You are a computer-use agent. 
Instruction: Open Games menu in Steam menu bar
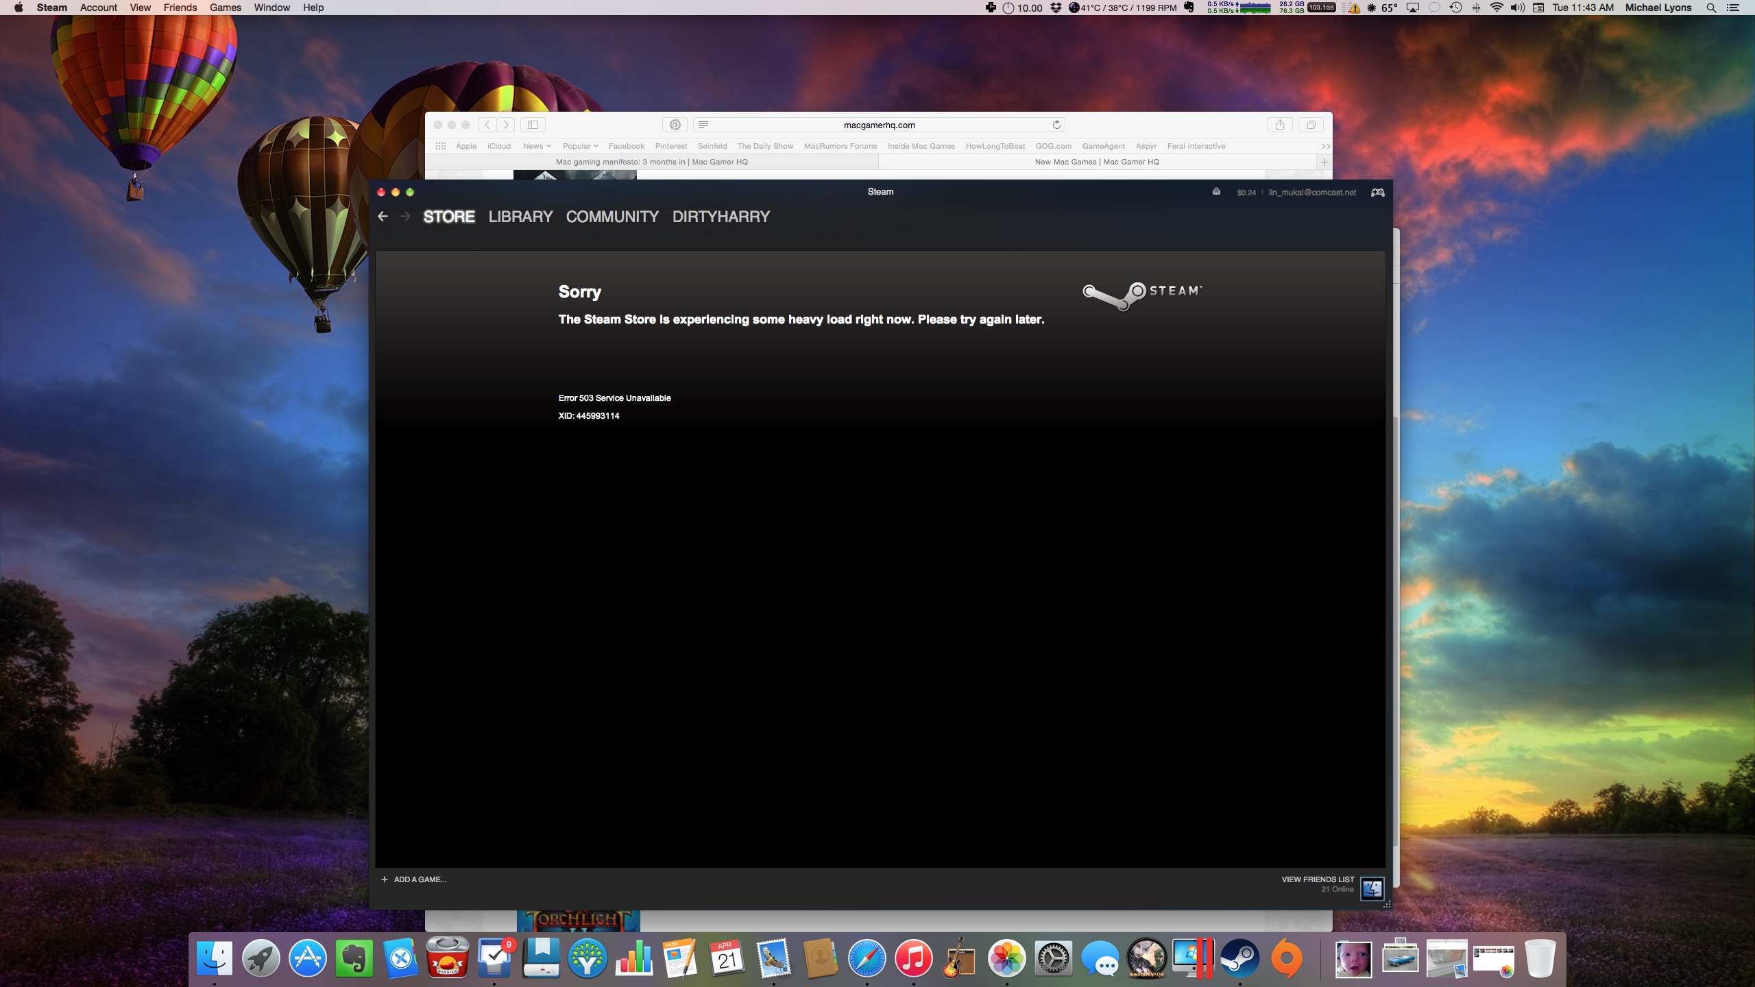tap(226, 8)
